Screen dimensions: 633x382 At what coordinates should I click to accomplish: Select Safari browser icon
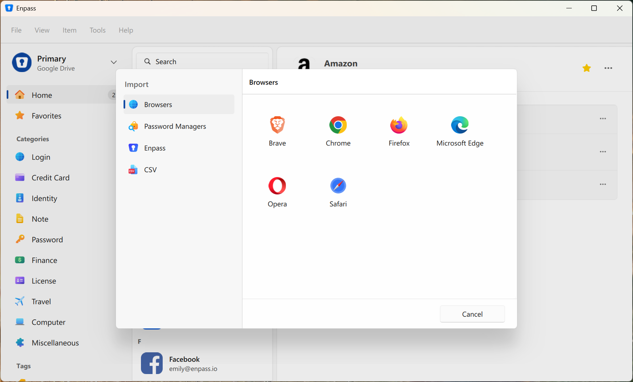point(338,186)
